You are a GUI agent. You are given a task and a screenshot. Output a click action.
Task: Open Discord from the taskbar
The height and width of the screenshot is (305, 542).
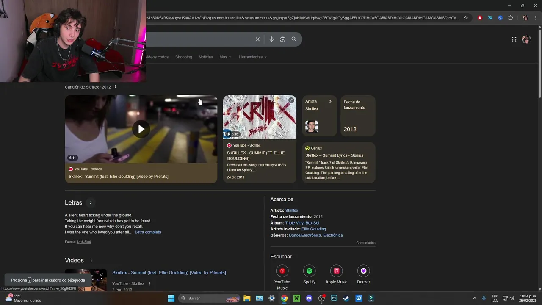309,298
